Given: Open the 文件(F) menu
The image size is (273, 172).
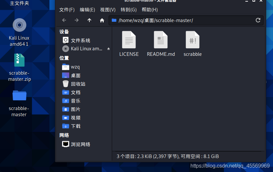Looking at the screenshot, I should pos(67,10).
